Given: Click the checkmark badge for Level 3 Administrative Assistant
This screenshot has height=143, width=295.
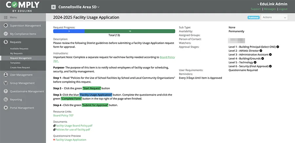Looking at the screenshot, I should coord(270,55).
